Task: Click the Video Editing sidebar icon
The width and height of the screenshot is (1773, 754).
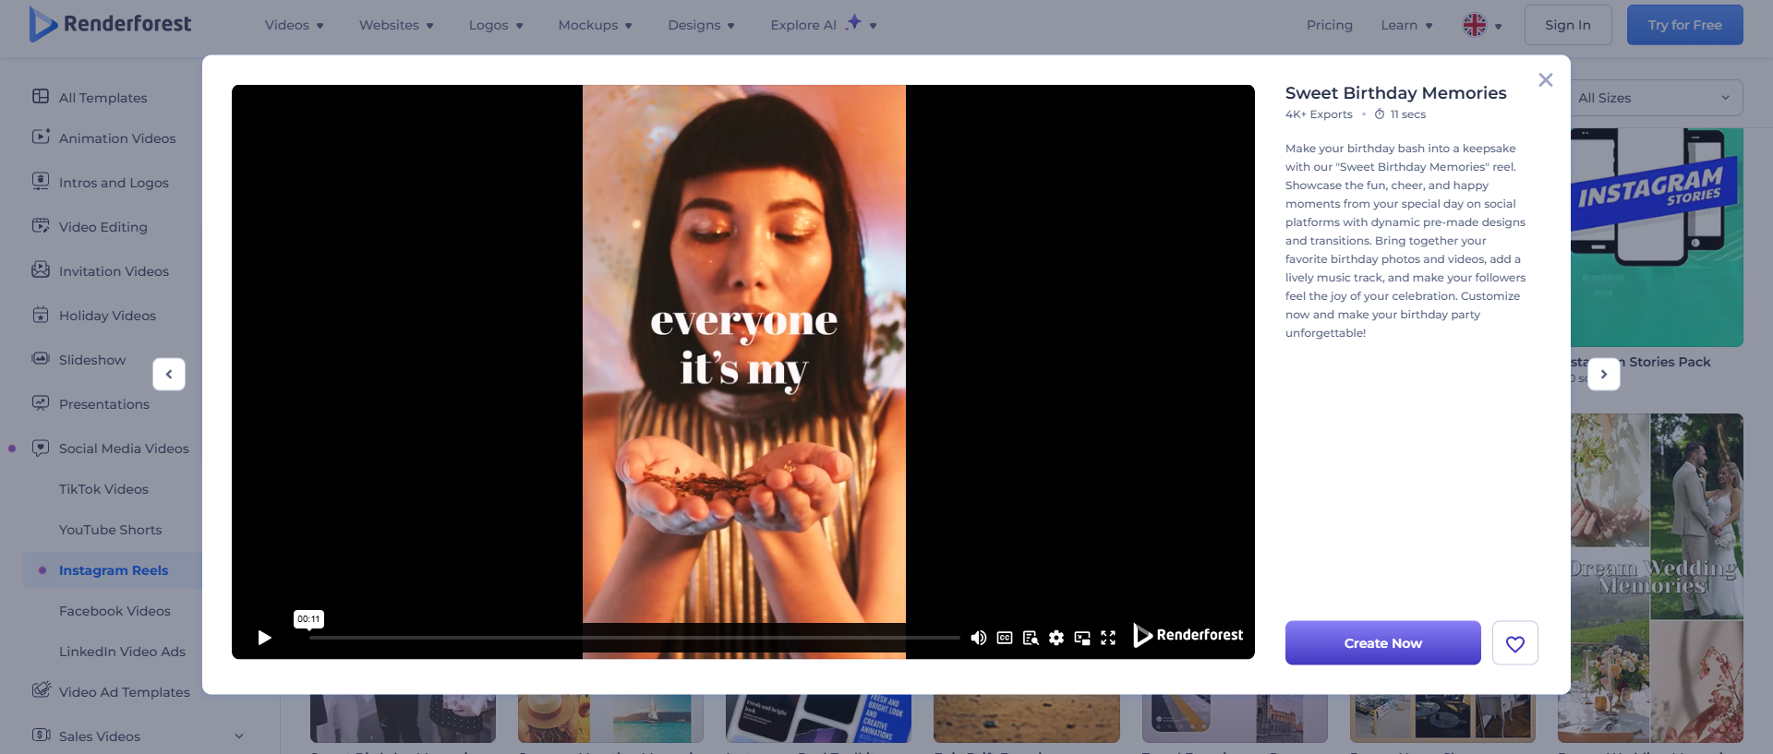Action: [41, 225]
